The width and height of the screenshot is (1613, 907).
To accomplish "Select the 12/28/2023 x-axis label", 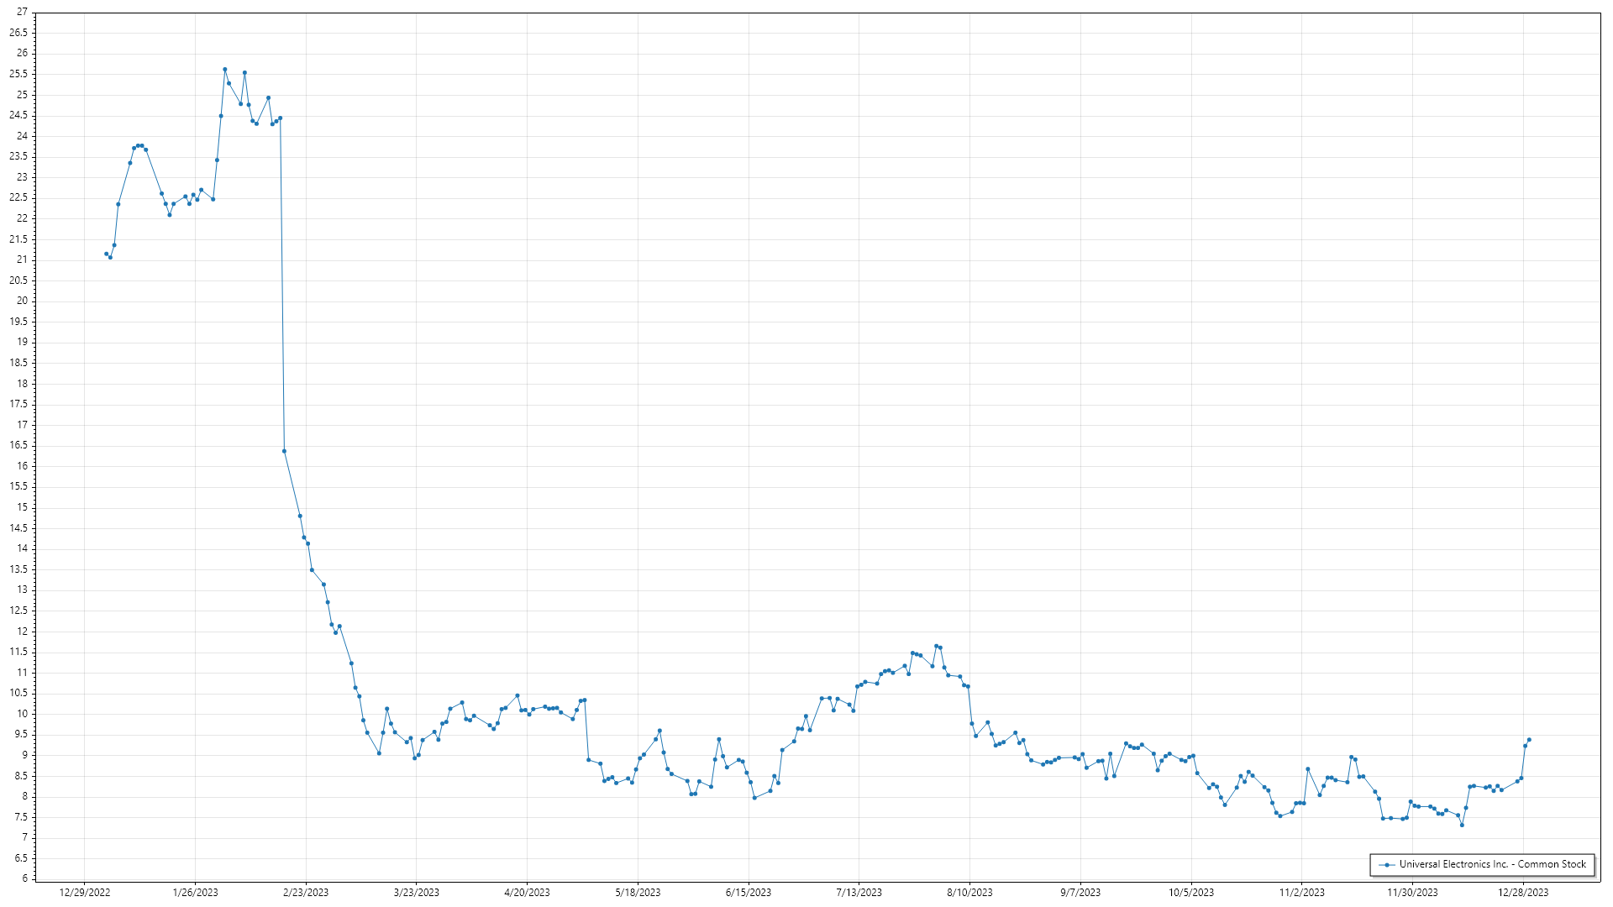I will (x=1523, y=892).
